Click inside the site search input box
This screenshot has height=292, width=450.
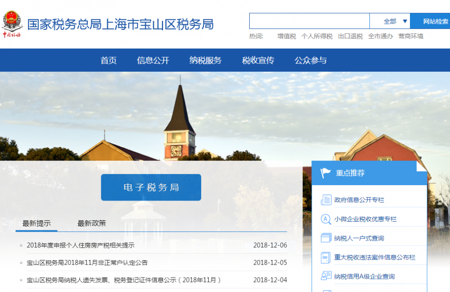tap(309, 21)
